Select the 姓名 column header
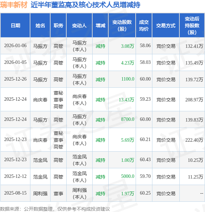 [40, 25]
